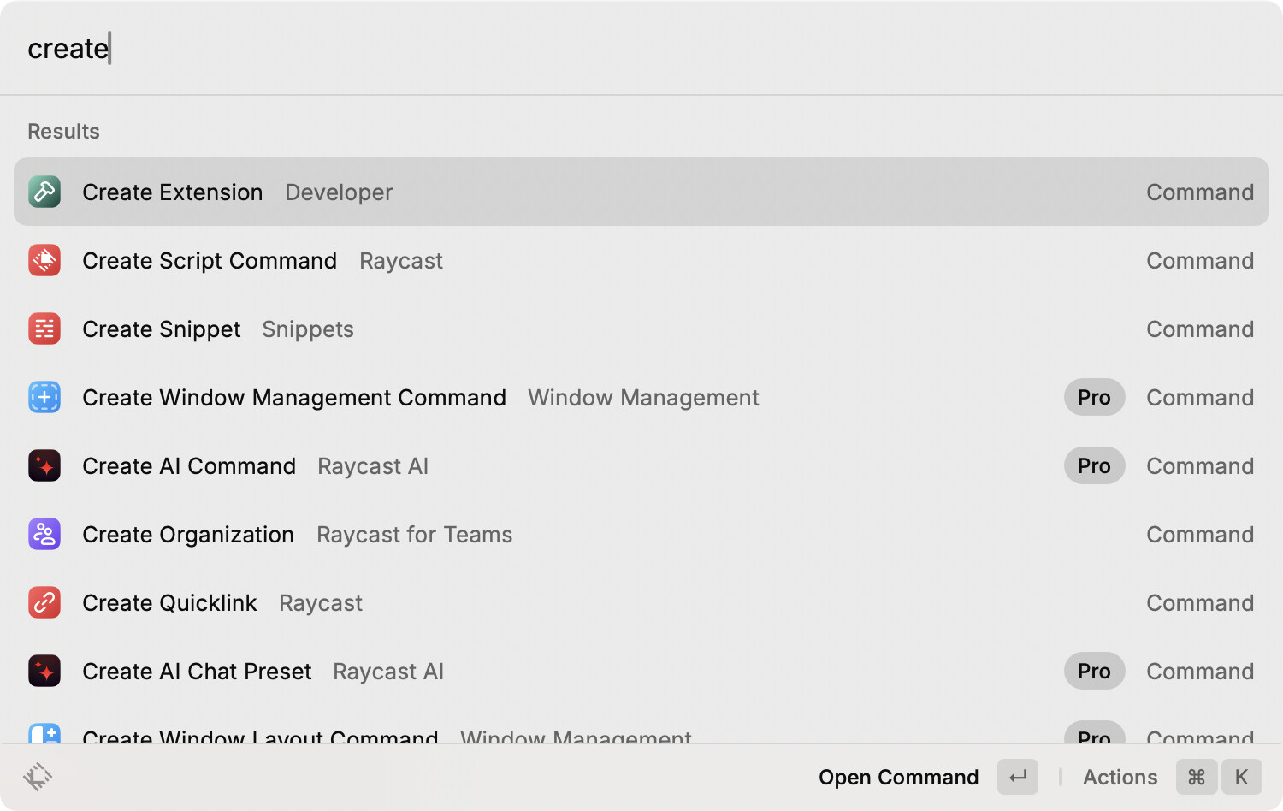The width and height of the screenshot is (1283, 811).
Task: Click the search field containing 'create'
Action: [641, 48]
